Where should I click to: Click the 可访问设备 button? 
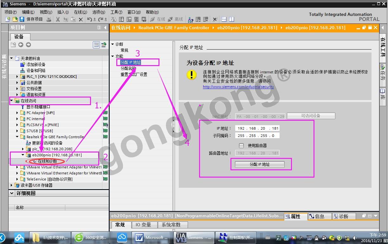[311, 116]
